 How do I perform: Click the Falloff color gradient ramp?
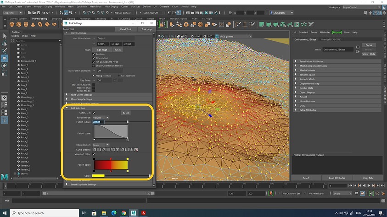pyautogui.click(x=111, y=165)
